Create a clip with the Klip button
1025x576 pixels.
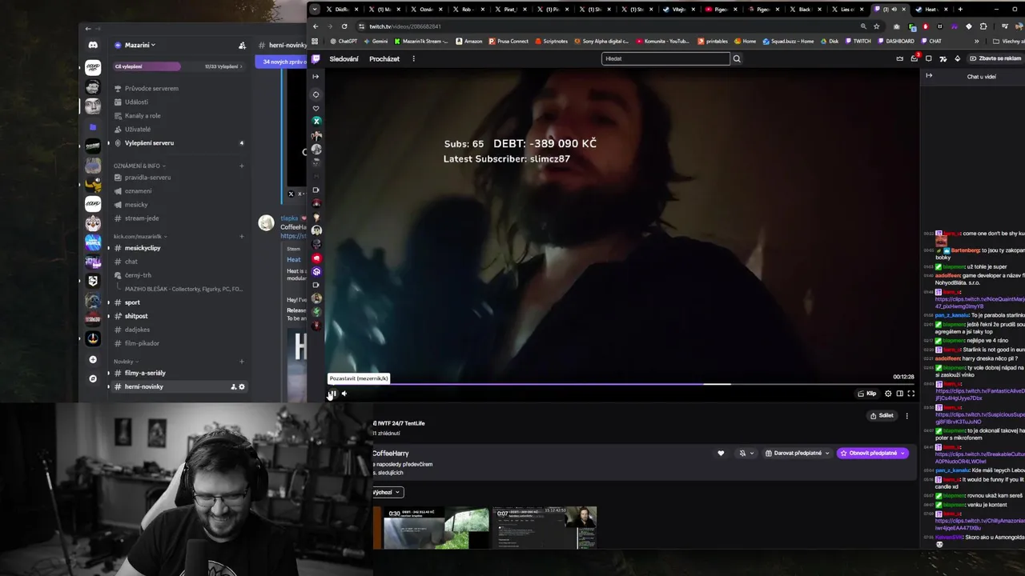coord(866,394)
